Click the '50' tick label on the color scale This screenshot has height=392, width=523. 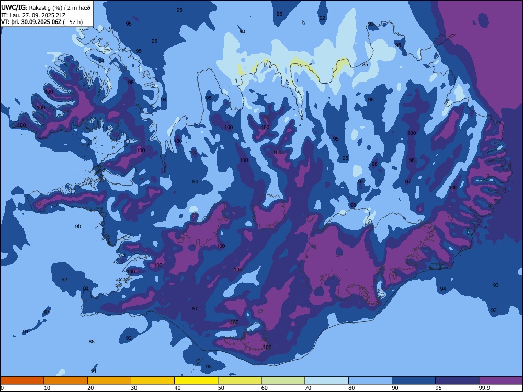pyautogui.click(x=221, y=388)
